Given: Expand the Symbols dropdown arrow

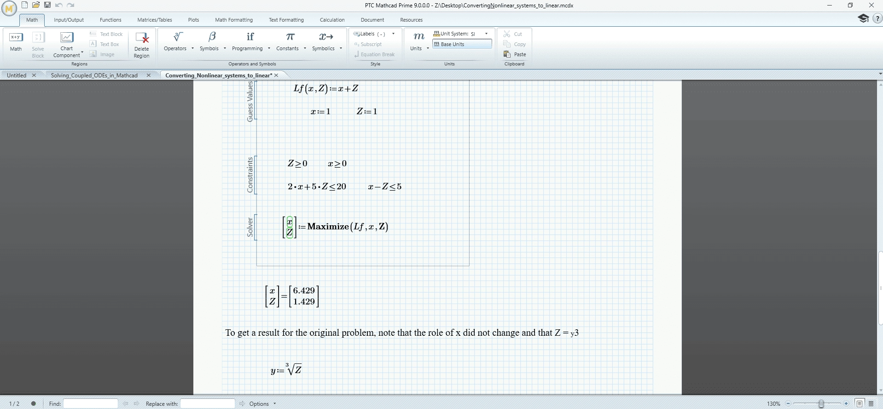Looking at the screenshot, I should point(225,48).
